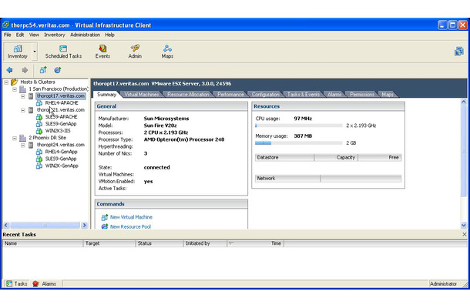Select host thoropt24.veritas.com in tree

click(x=61, y=145)
